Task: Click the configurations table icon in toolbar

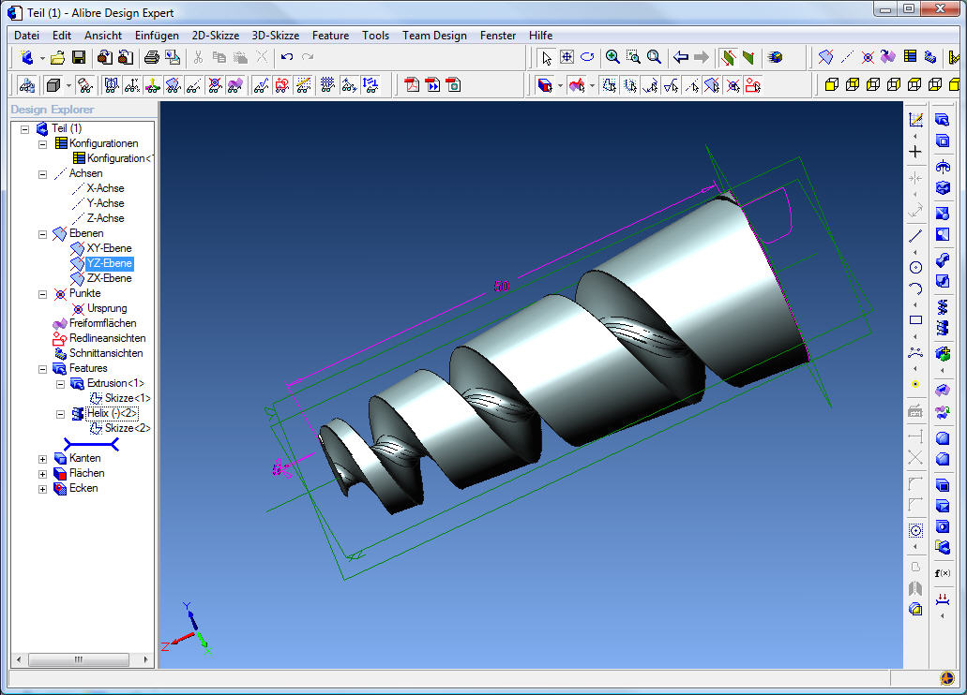Action: [x=910, y=57]
